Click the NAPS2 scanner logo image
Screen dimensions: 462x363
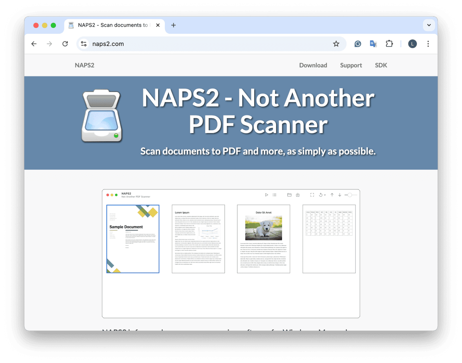tap(102, 115)
